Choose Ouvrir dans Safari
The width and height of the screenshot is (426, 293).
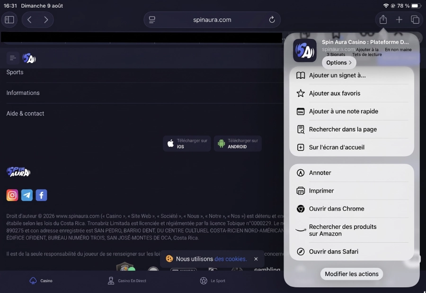(x=352, y=251)
